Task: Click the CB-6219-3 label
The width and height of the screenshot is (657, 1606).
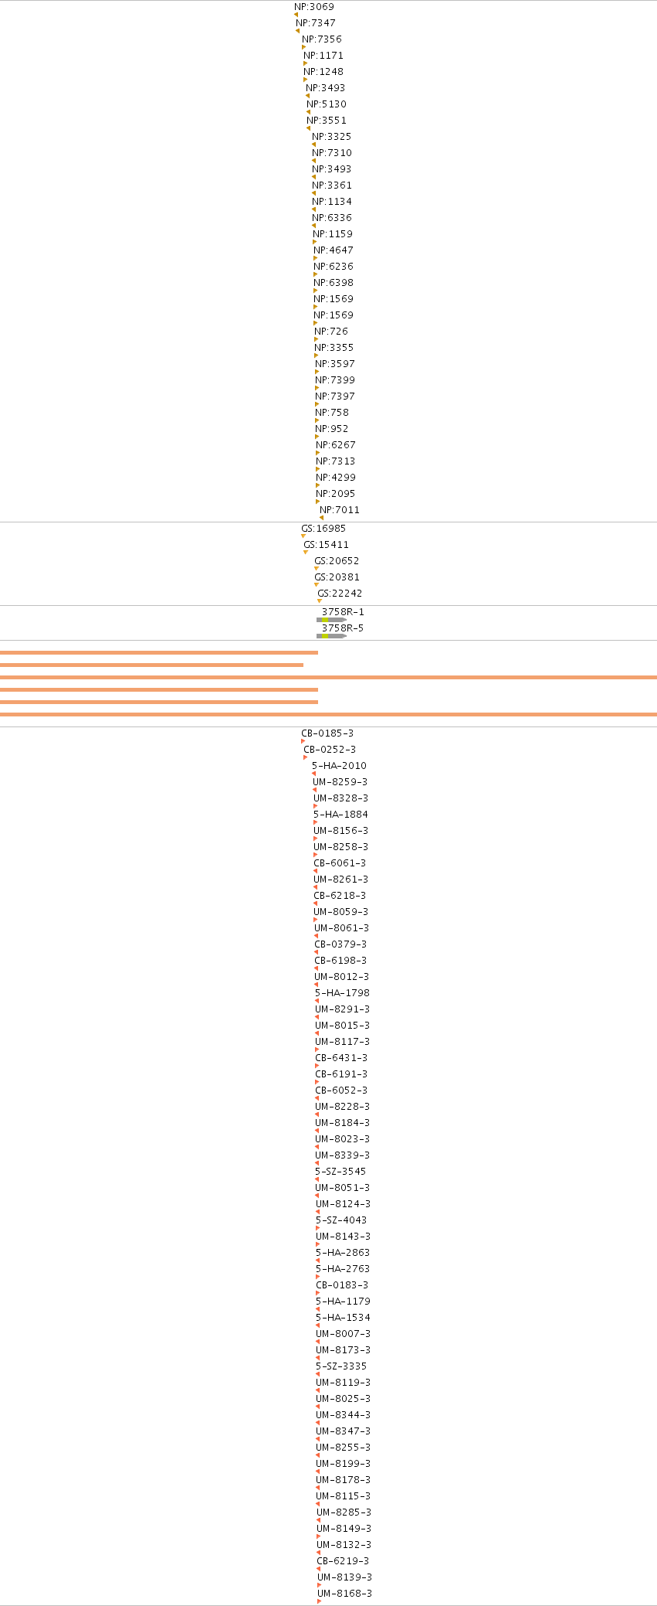Action: click(343, 1561)
